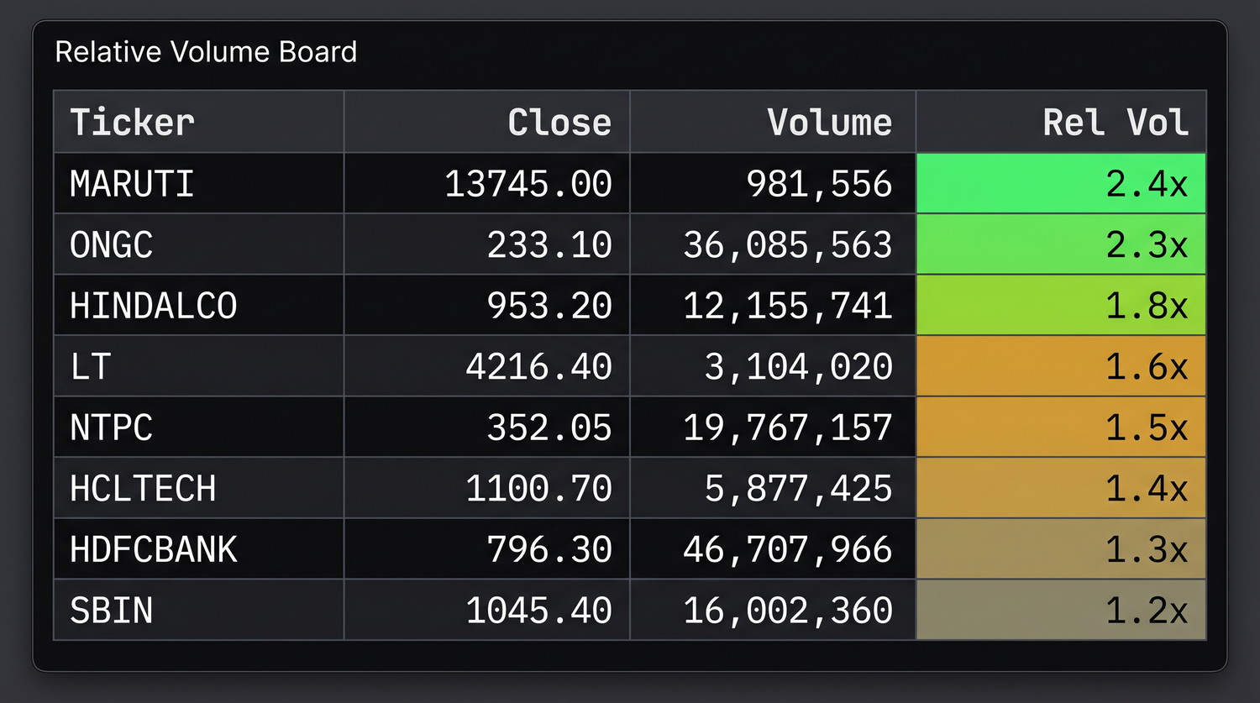Select the NTPC ticker cell

199,427
